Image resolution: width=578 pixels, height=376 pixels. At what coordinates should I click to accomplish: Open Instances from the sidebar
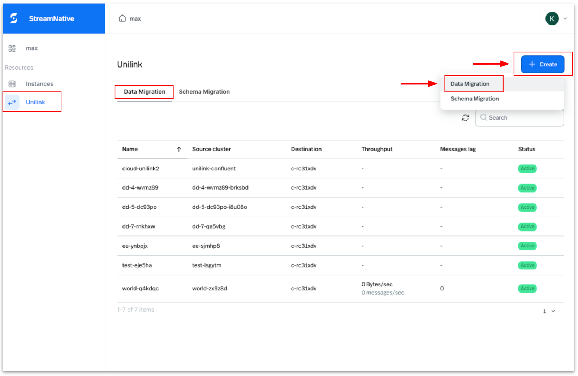point(39,84)
